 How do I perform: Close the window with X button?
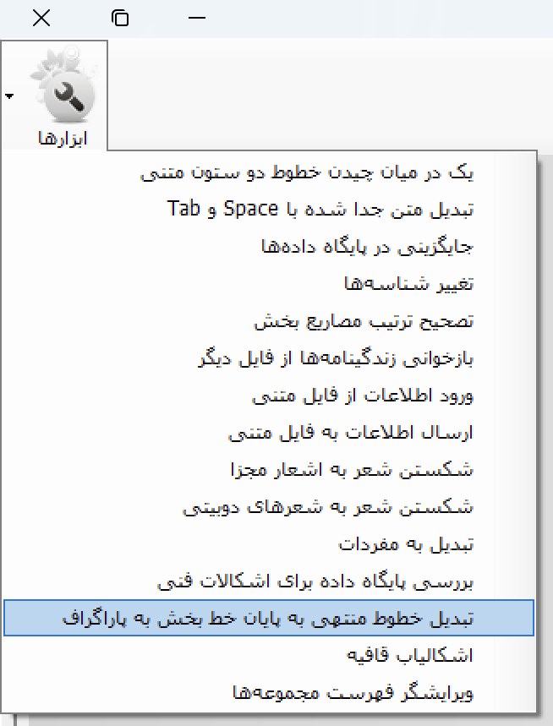pos(41,18)
